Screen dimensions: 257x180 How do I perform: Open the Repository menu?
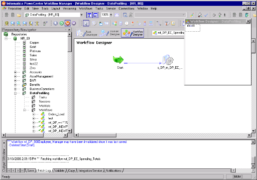click(15, 8)
